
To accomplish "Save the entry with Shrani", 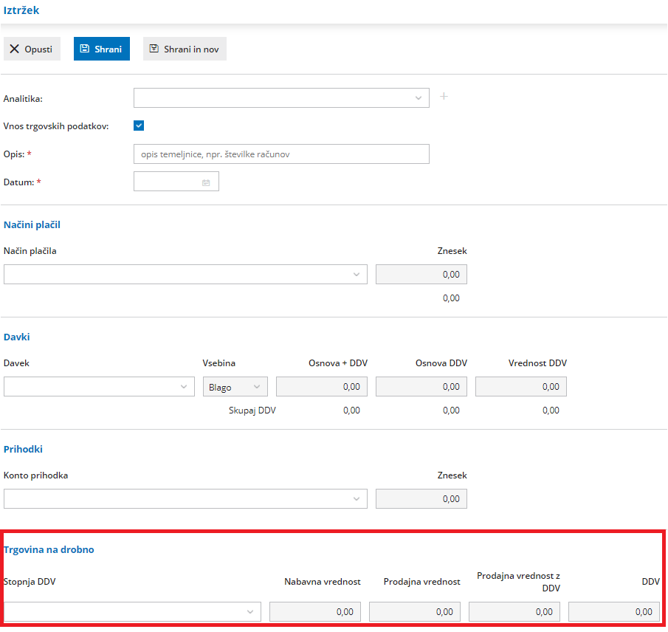I will point(102,49).
